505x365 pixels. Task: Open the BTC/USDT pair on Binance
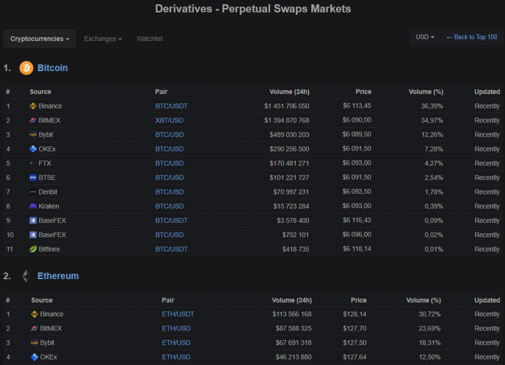click(171, 106)
